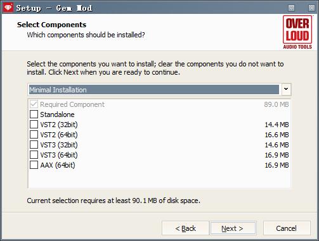Click the Overloud Audio Tools logo

(297, 32)
